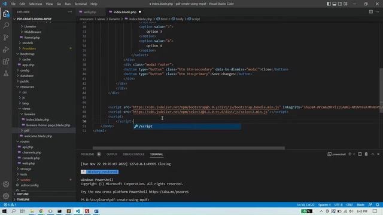Close the terminal panel
This screenshot has height=215, width=383.
pyautogui.click(x=378, y=154)
